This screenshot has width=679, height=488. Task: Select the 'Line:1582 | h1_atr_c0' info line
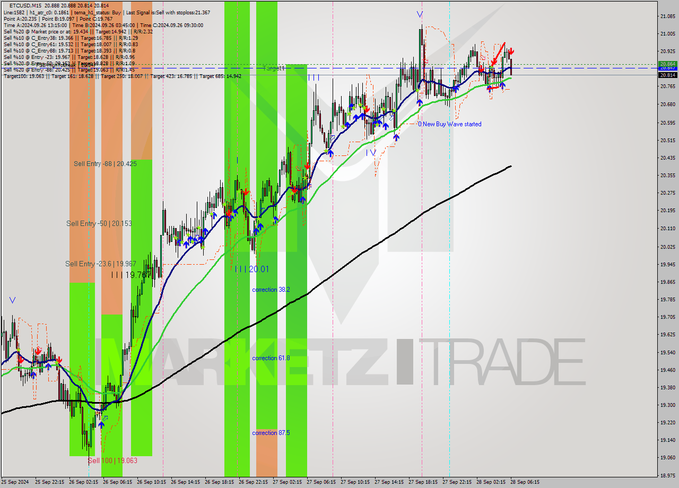click(x=107, y=12)
